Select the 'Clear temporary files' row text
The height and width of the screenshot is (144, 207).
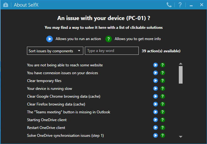point(44,81)
